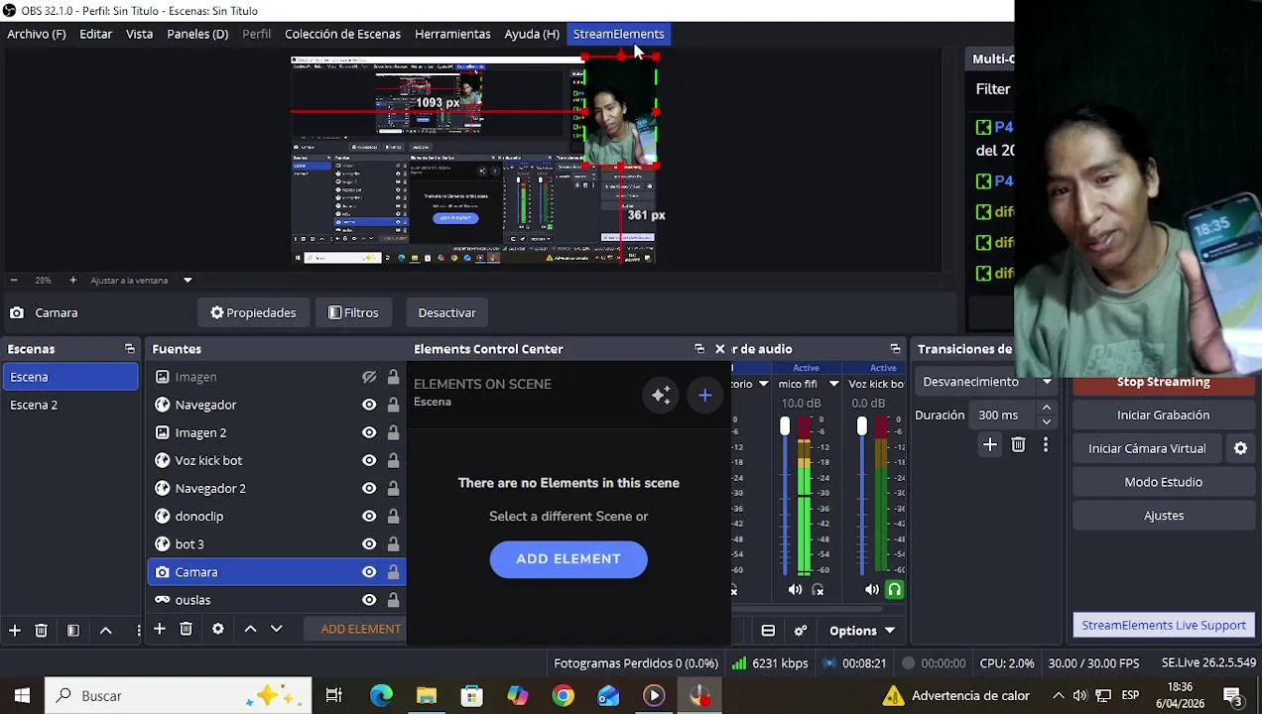
Task: Increase the transition duration with the up arrow
Action: click(x=1046, y=410)
